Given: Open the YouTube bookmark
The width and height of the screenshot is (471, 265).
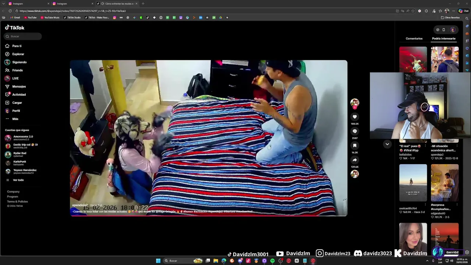Looking at the screenshot, I should pos(31,18).
